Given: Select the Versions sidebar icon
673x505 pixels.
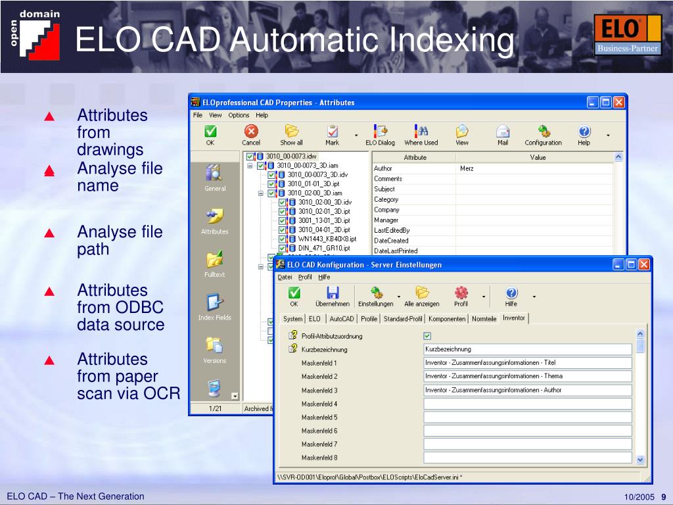Looking at the screenshot, I should 214,345.
